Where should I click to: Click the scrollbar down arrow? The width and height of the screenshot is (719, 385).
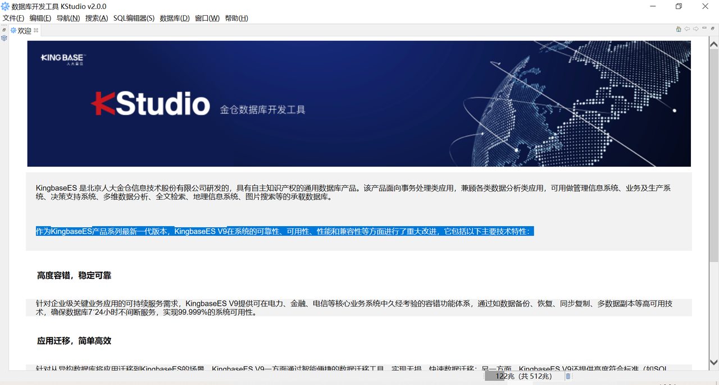[x=714, y=363]
